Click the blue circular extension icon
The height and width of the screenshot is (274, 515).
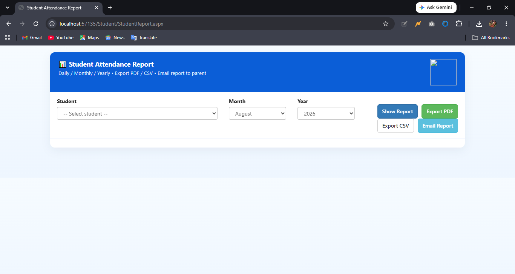pos(445,24)
